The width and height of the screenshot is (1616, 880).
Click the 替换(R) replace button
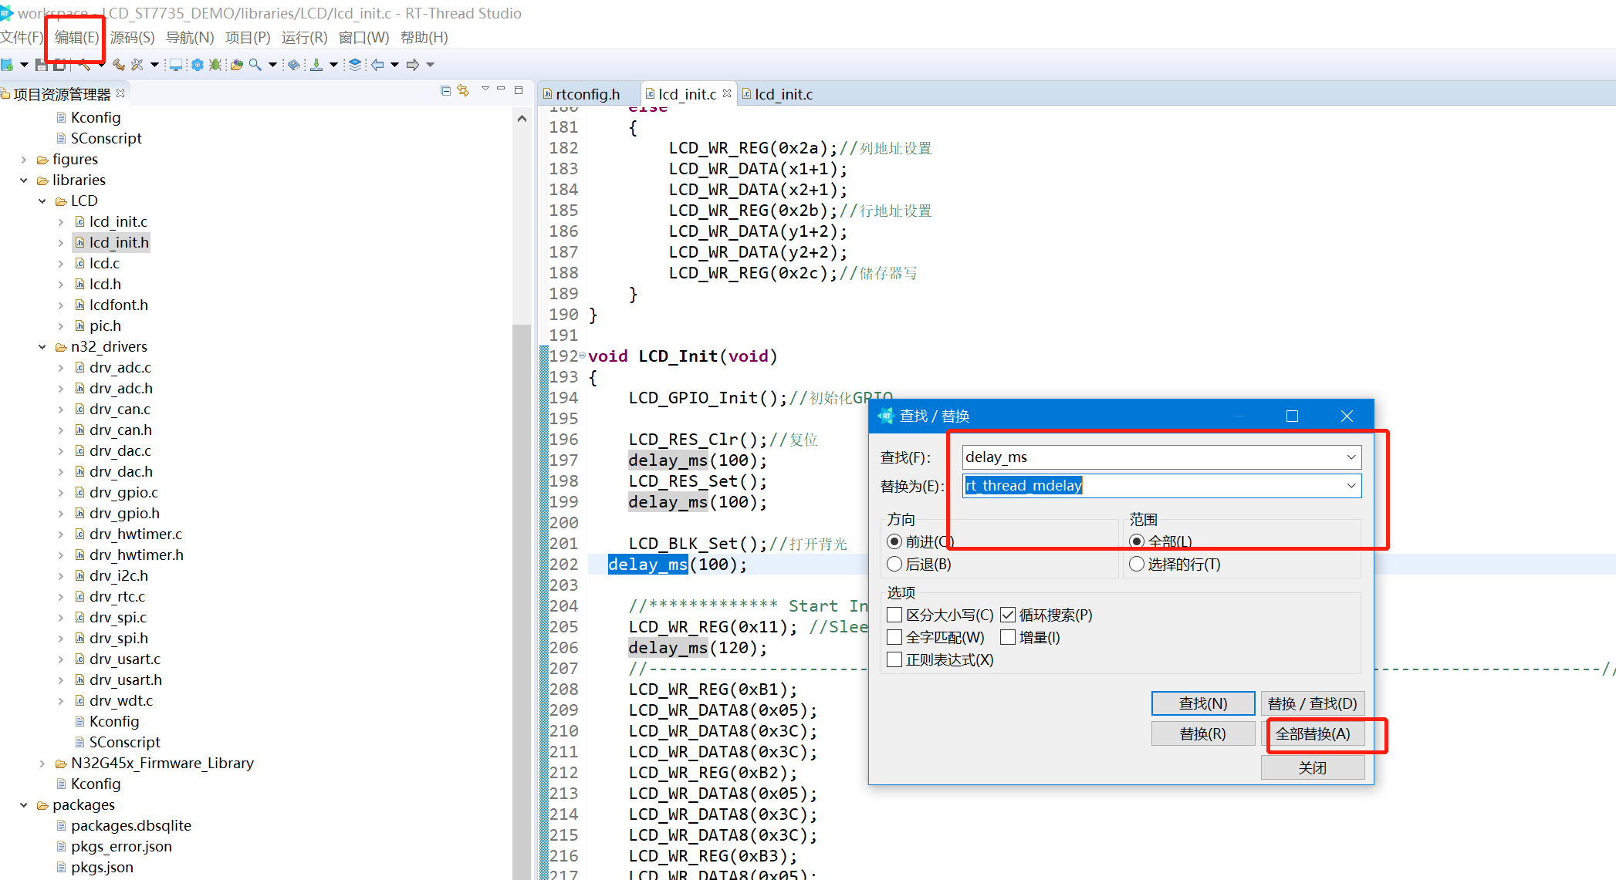tap(1203, 733)
